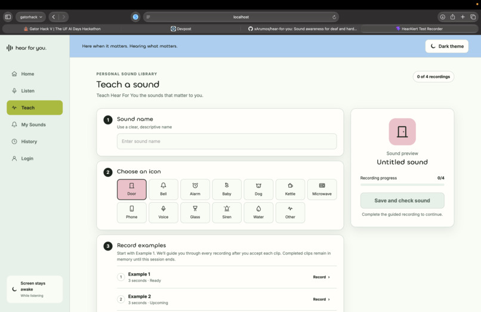Switch to xArumos/hear-for-you GitHub tab
The height and width of the screenshot is (312, 481).
(302, 29)
